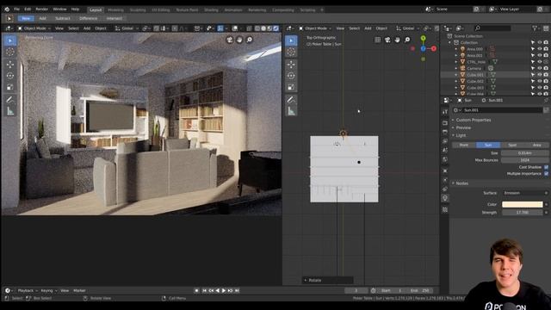The image size is (551, 310).
Task: Open the File menu
Action: pos(16,9)
